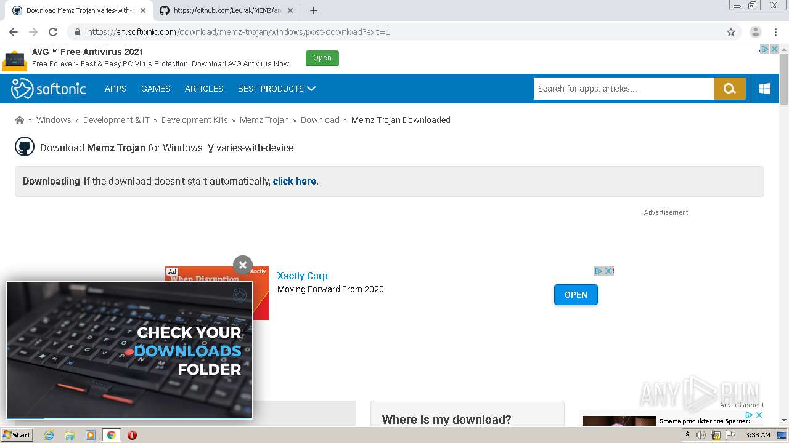The height and width of the screenshot is (443, 789).
Task: Open the ARTICLES menu
Action: click(x=204, y=89)
